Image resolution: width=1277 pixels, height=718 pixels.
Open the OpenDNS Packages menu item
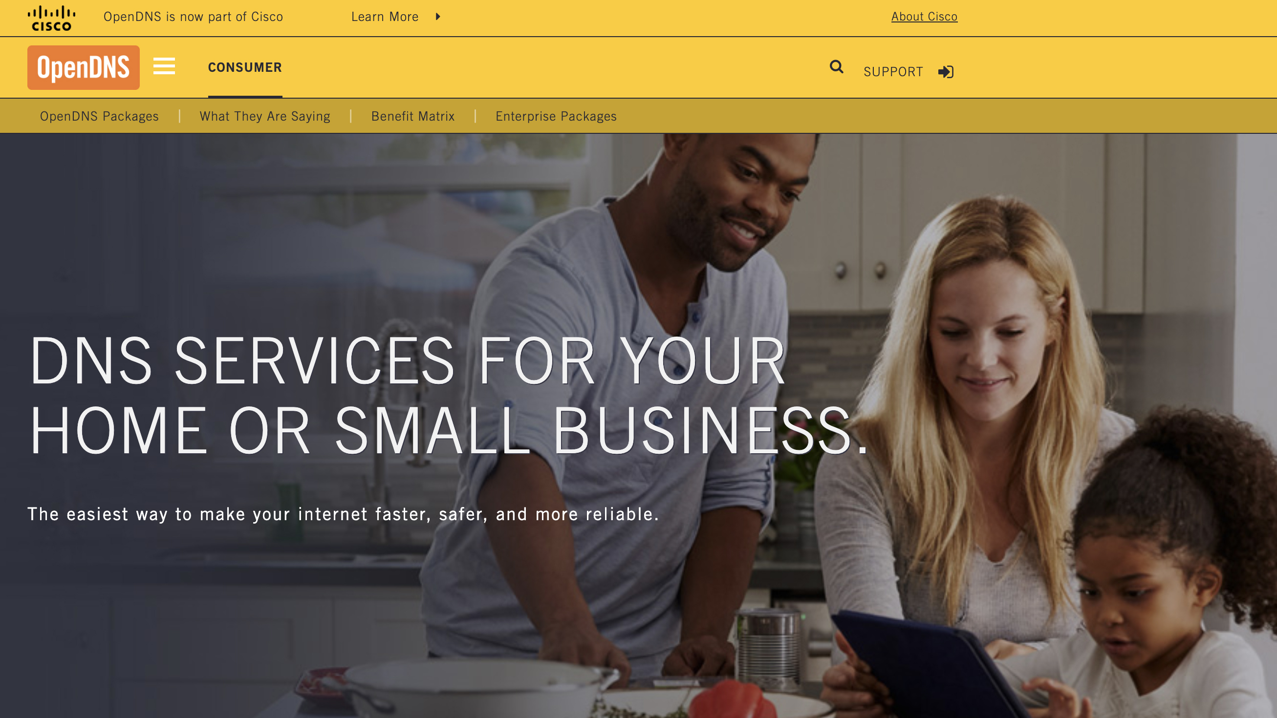(x=99, y=116)
